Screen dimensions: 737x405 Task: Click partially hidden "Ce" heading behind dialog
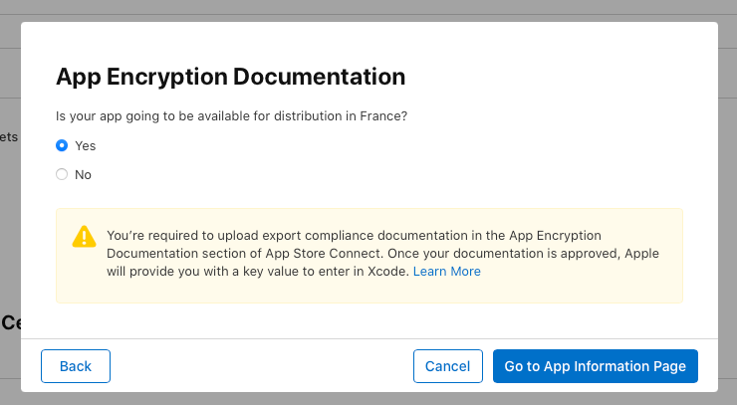11,322
